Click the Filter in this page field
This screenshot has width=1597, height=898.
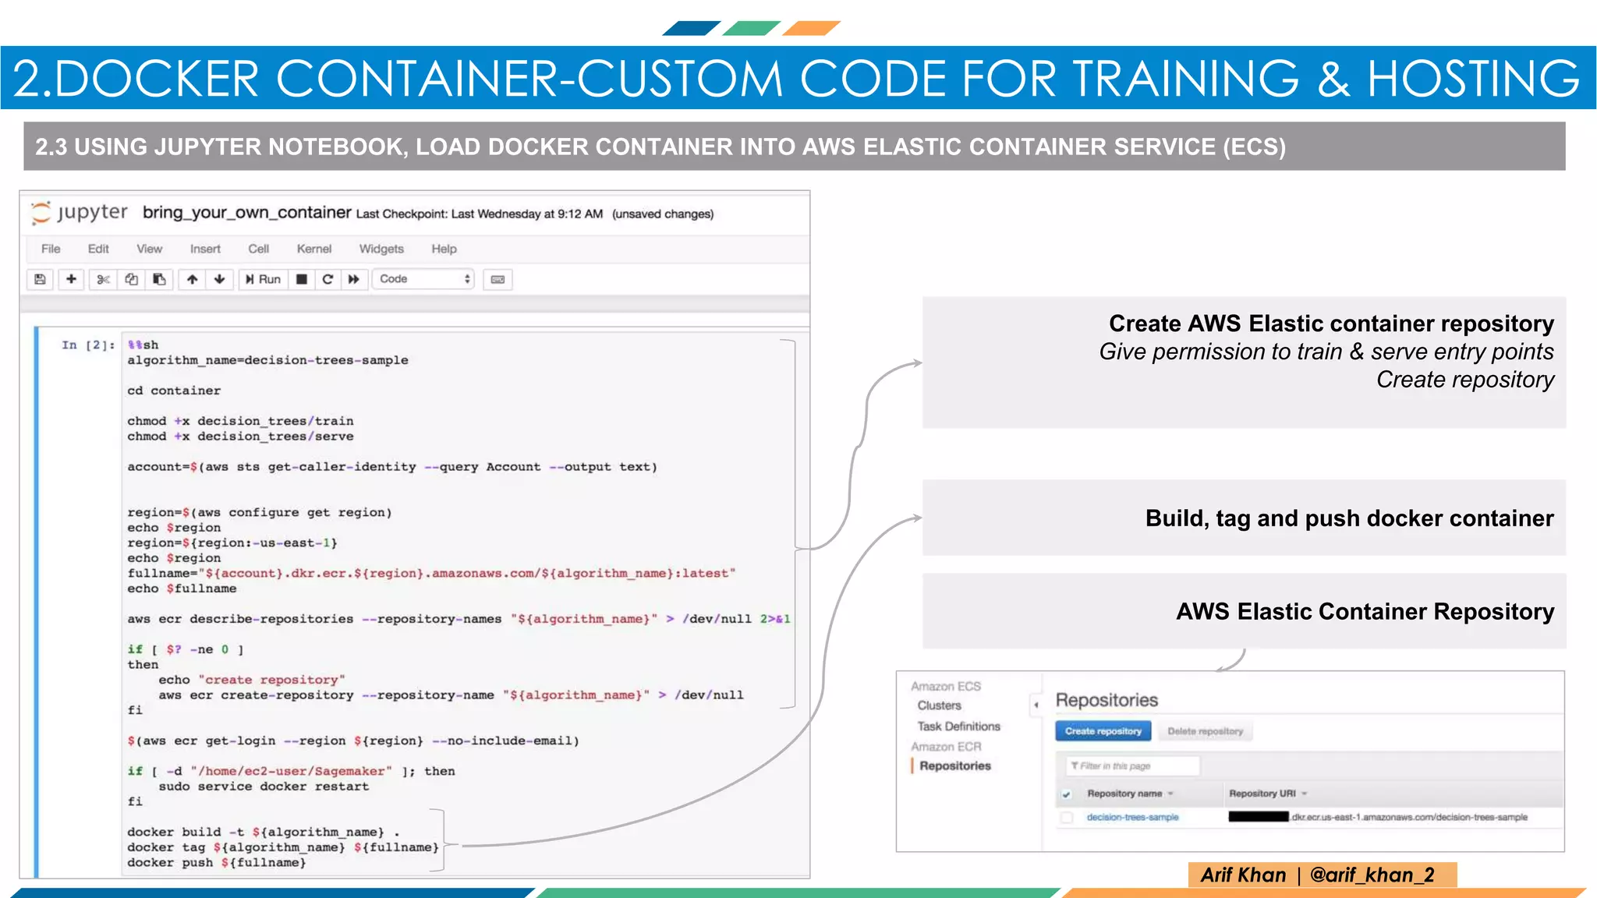click(x=1132, y=766)
